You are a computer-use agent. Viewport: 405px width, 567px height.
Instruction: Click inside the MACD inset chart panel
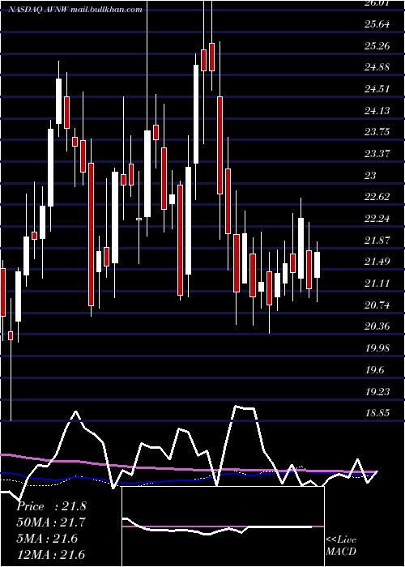[223, 526]
